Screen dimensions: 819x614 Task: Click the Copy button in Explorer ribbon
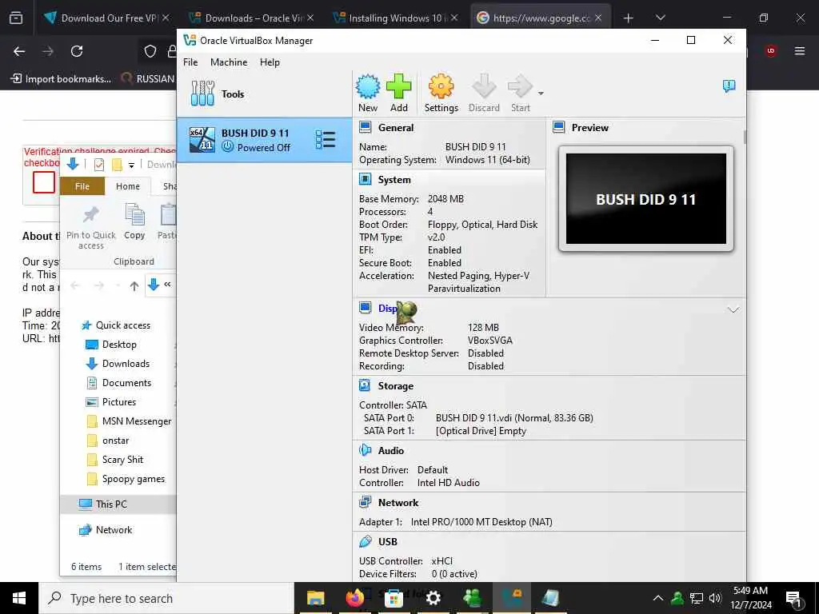coord(134,222)
